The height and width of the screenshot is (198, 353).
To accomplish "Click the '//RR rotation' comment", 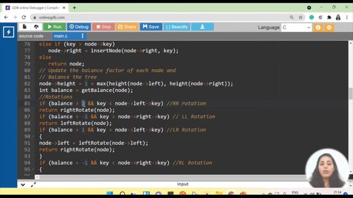I will tap(186, 103).
